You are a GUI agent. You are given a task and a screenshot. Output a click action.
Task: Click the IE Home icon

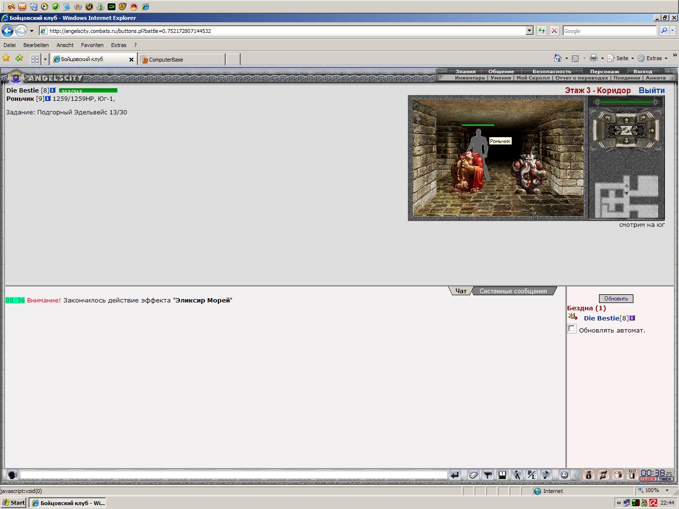point(558,58)
